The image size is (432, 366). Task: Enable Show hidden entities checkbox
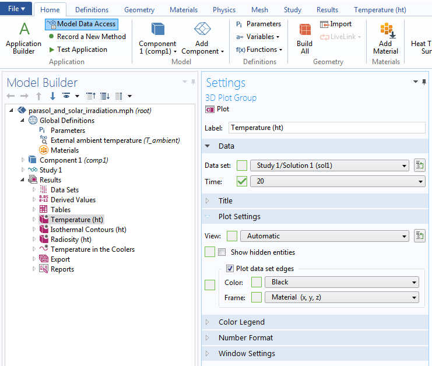(x=222, y=252)
